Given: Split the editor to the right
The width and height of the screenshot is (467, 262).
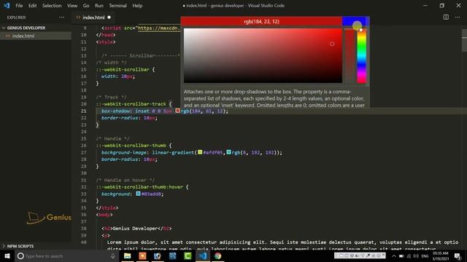Looking at the screenshot, I should click(x=446, y=17).
